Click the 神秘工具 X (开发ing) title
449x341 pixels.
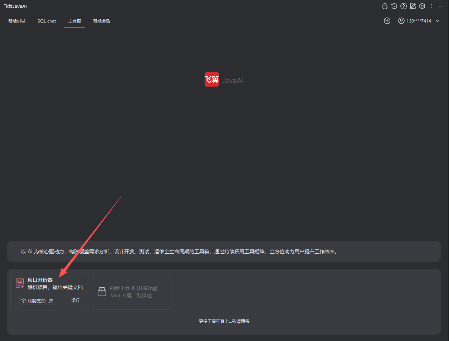134,288
